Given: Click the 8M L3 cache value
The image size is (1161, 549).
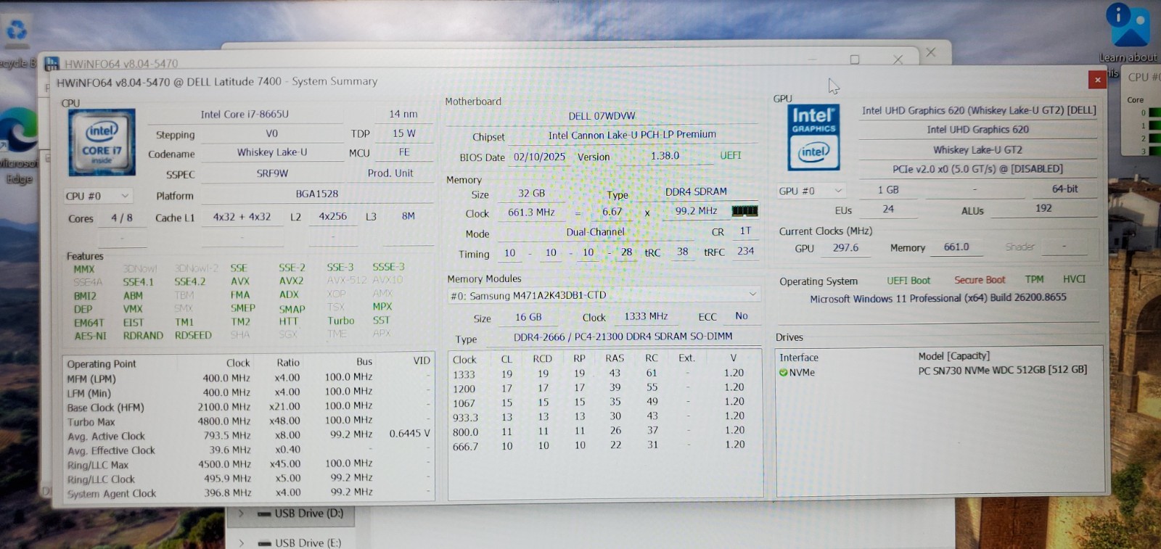Looking at the screenshot, I should (409, 216).
